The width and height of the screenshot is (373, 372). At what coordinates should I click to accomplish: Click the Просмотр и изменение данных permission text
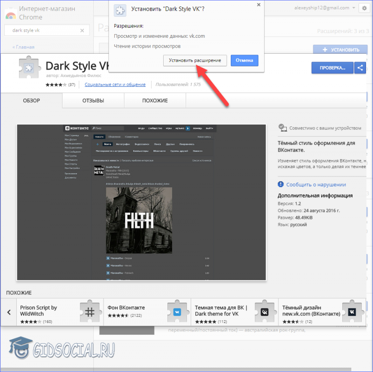pos(159,36)
